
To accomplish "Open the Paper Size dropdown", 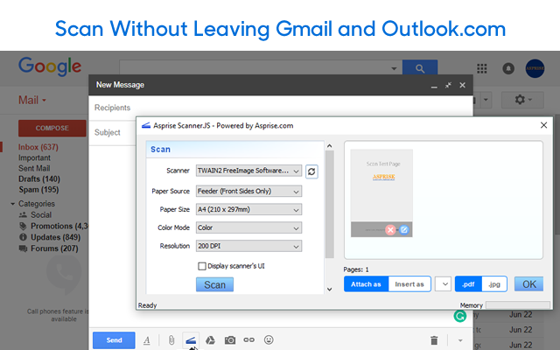I will coord(248,209).
